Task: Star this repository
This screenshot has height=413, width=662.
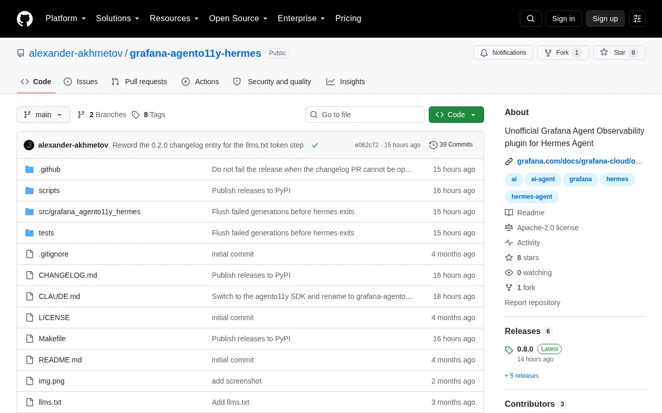Action: tap(619, 53)
